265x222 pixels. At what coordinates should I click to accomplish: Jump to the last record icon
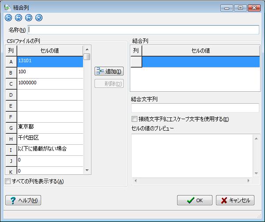pyautogui.click(x=39, y=18)
